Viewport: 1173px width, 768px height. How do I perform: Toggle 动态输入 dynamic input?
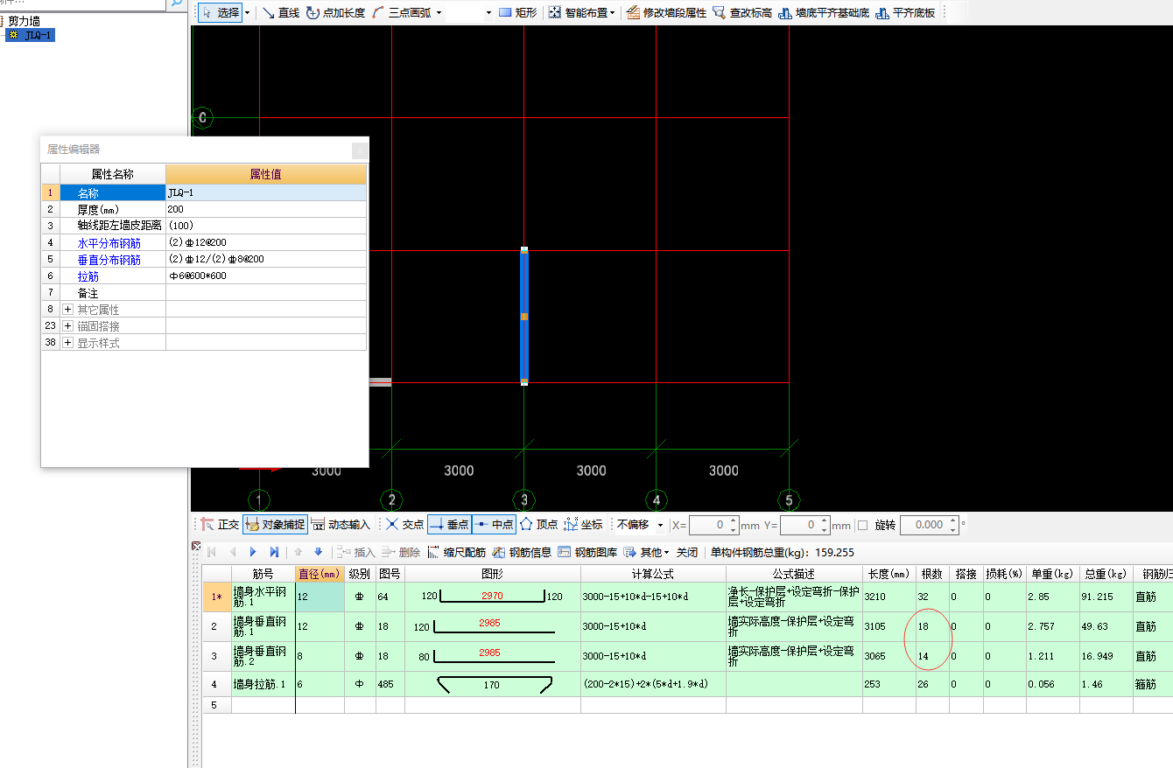tap(341, 525)
